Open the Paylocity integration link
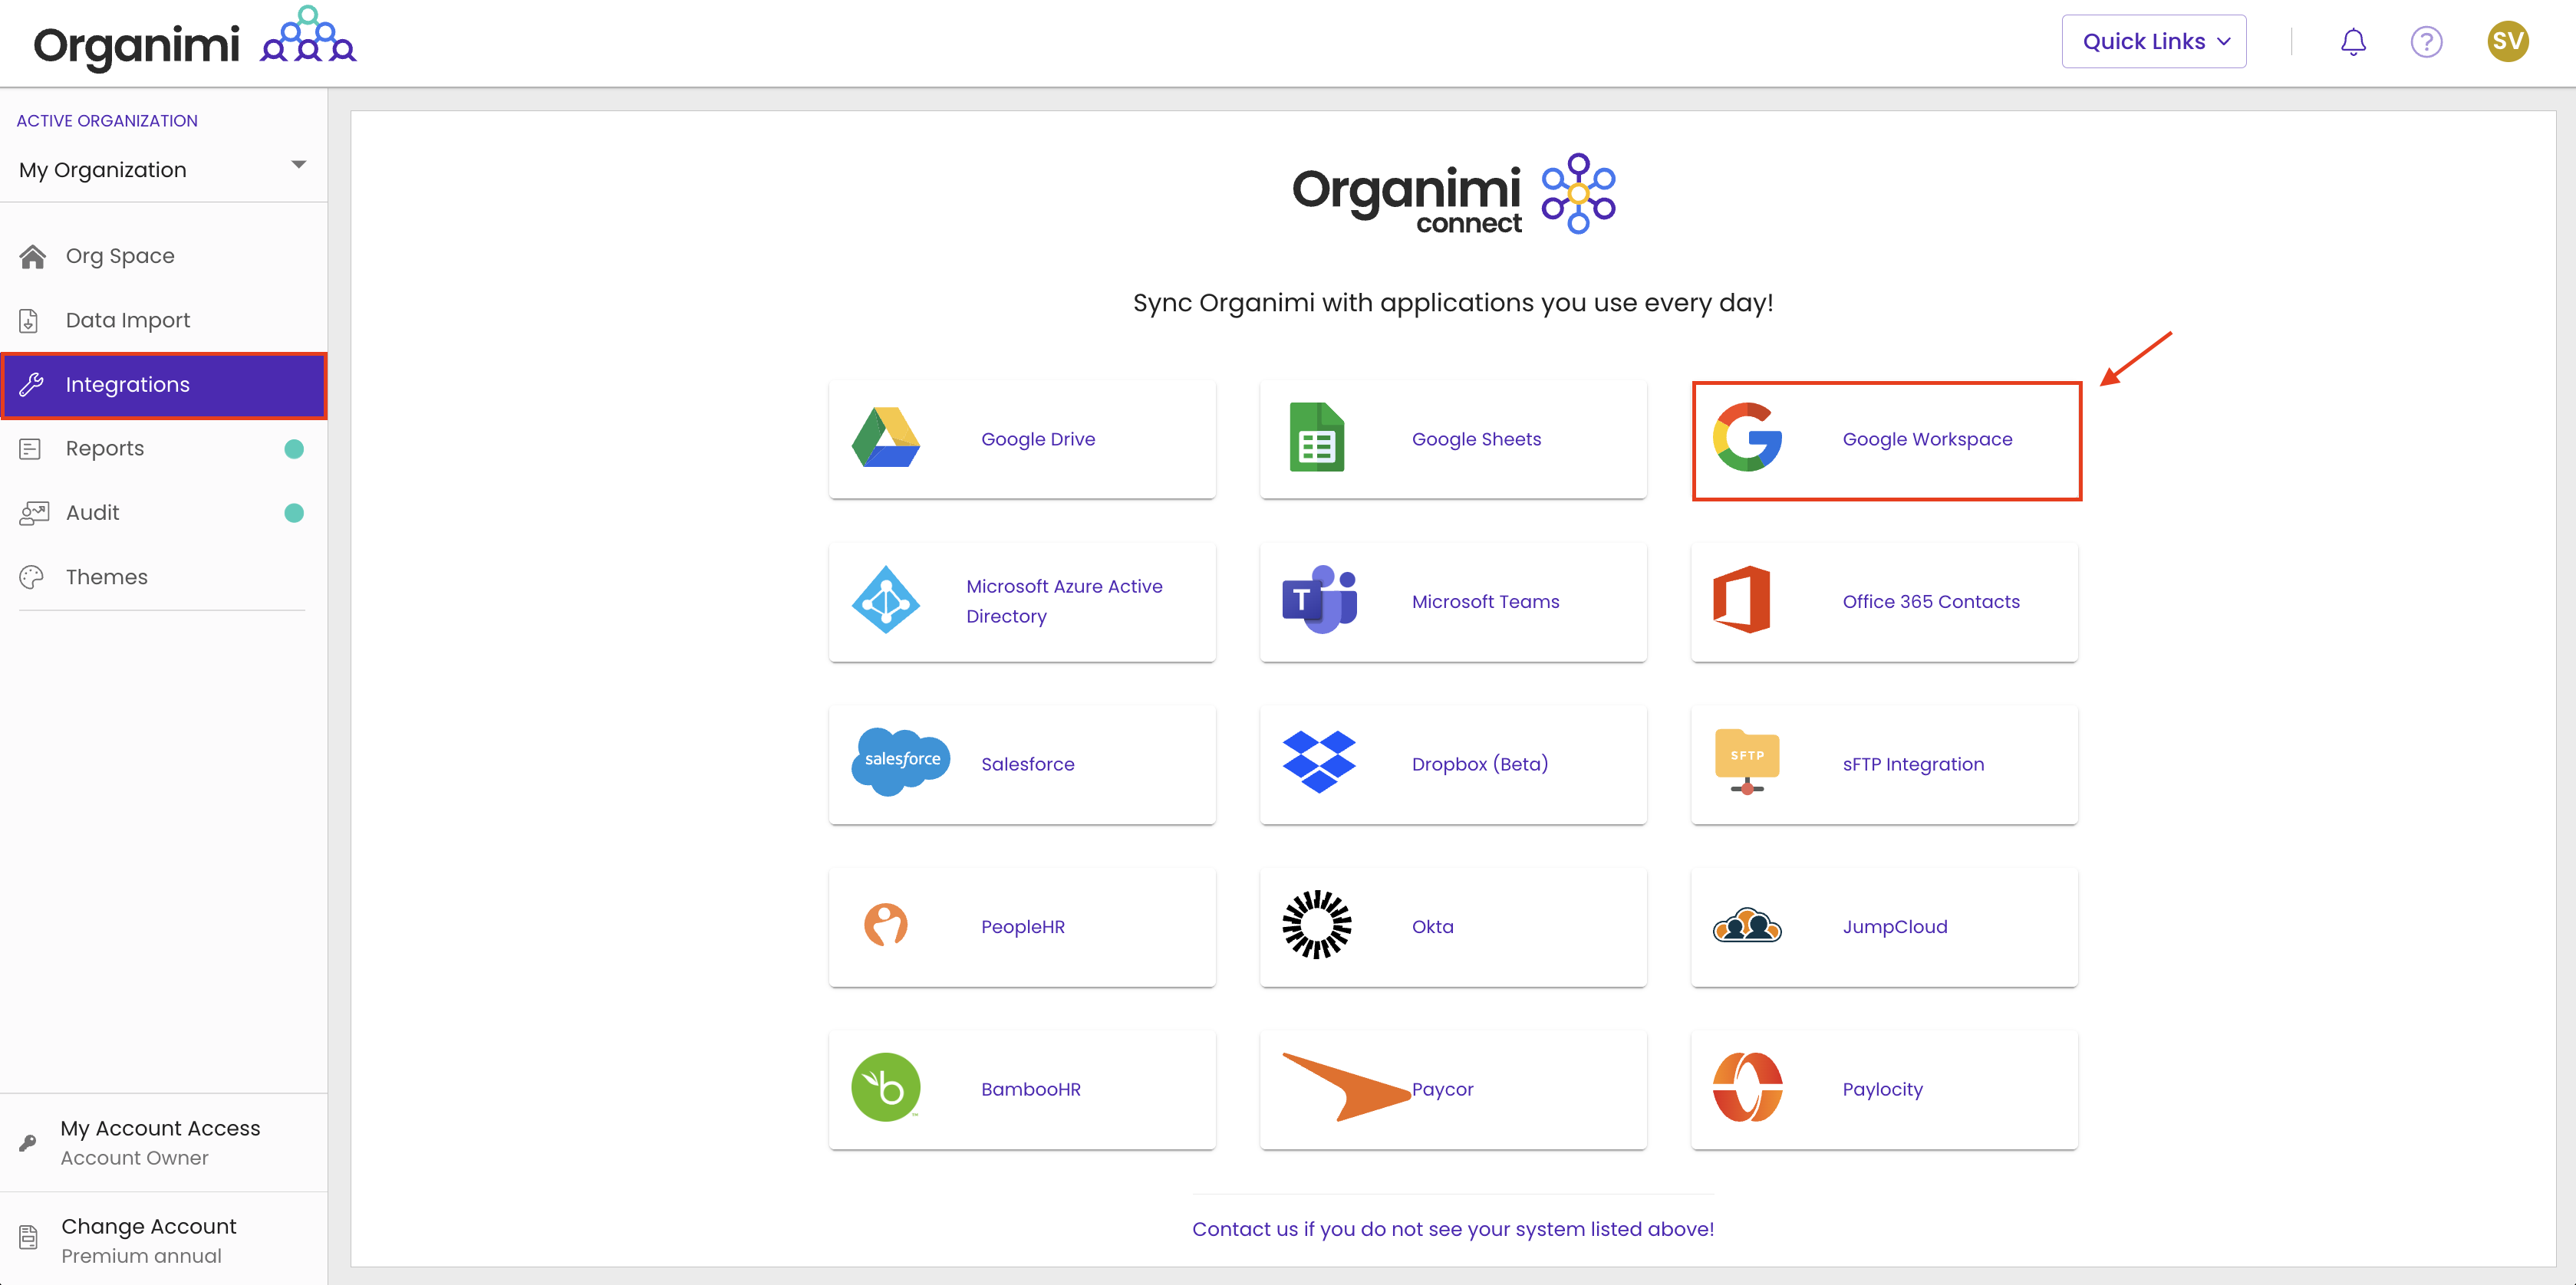This screenshot has height=1285, width=2576. 1882,1089
